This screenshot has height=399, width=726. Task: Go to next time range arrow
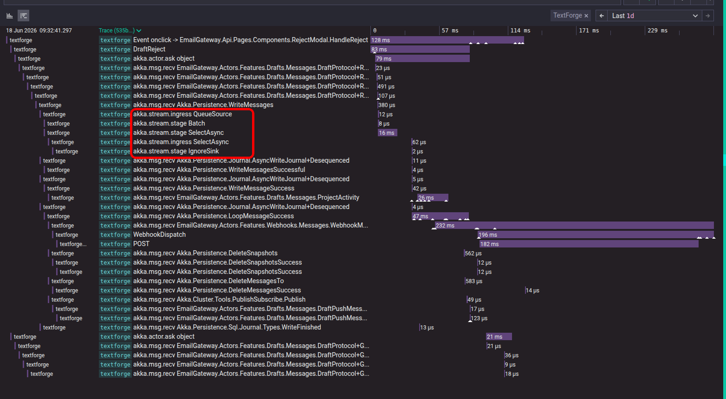707,16
